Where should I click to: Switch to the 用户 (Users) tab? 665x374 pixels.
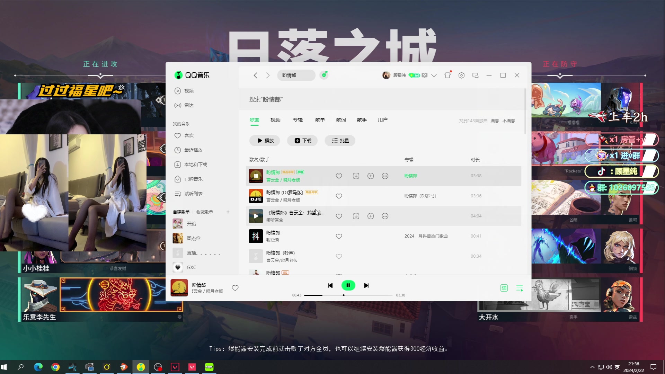(383, 120)
